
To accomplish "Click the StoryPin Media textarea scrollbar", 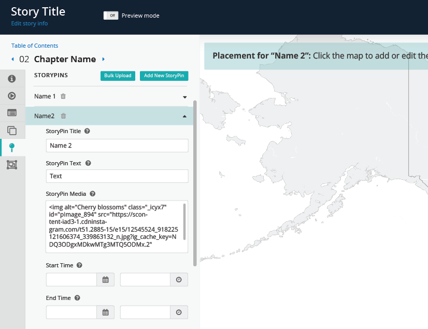I will coord(184,222).
